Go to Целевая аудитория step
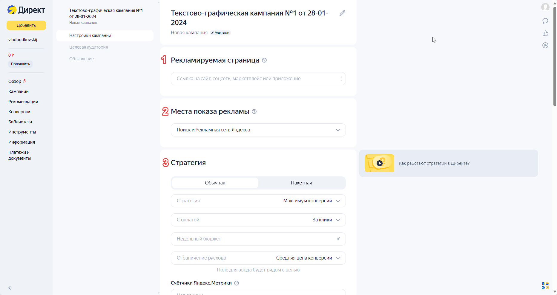This screenshot has height=295, width=557. (89, 47)
